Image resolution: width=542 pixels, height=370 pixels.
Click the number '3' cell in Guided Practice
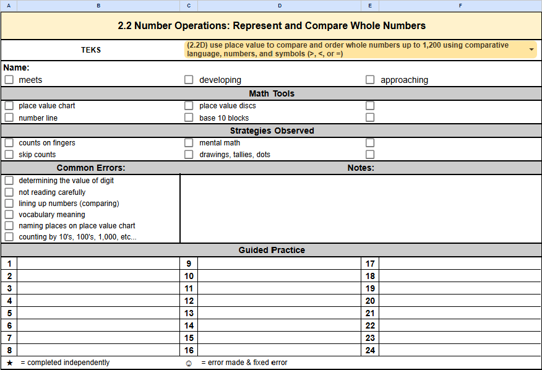pos(9,288)
